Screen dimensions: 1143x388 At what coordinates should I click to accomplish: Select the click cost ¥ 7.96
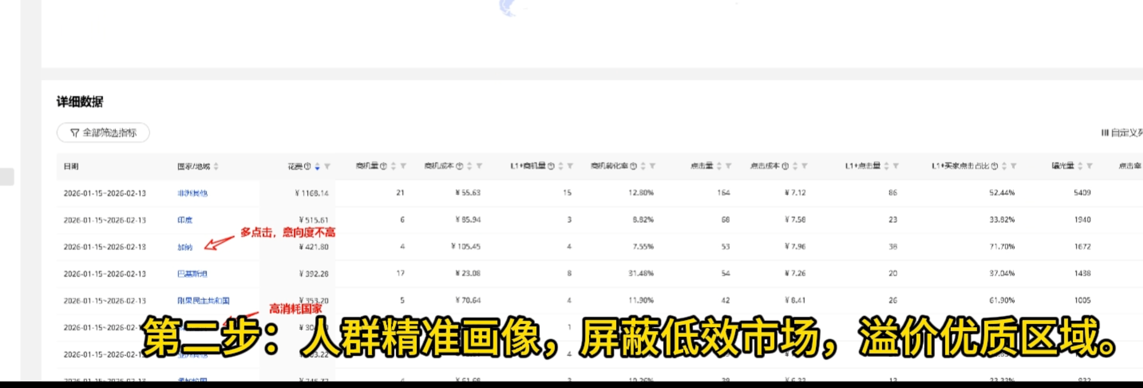(x=795, y=247)
